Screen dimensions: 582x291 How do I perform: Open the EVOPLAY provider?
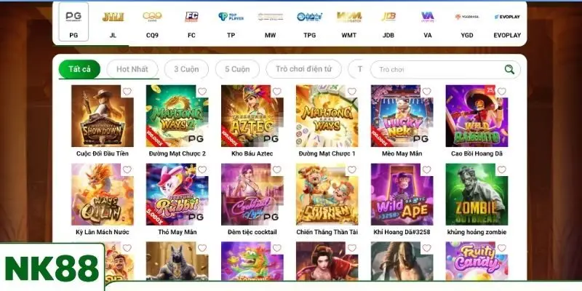pyautogui.click(x=507, y=22)
